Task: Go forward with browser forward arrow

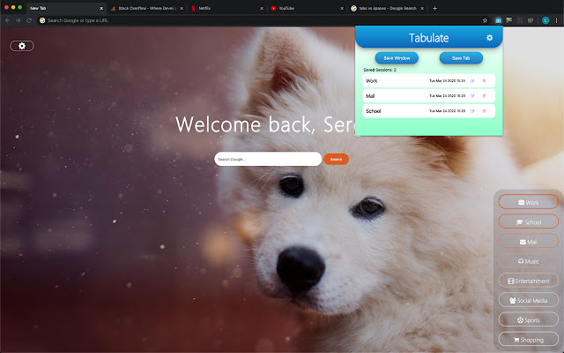Action: (x=18, y=20)
